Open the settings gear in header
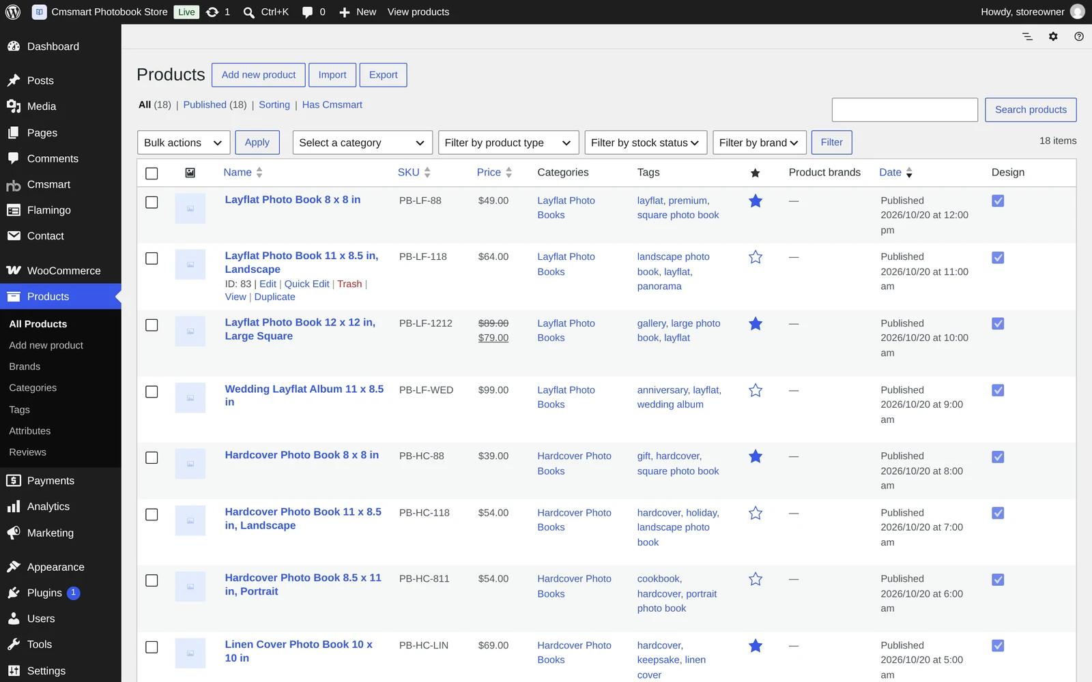 tap(1053, 37)
